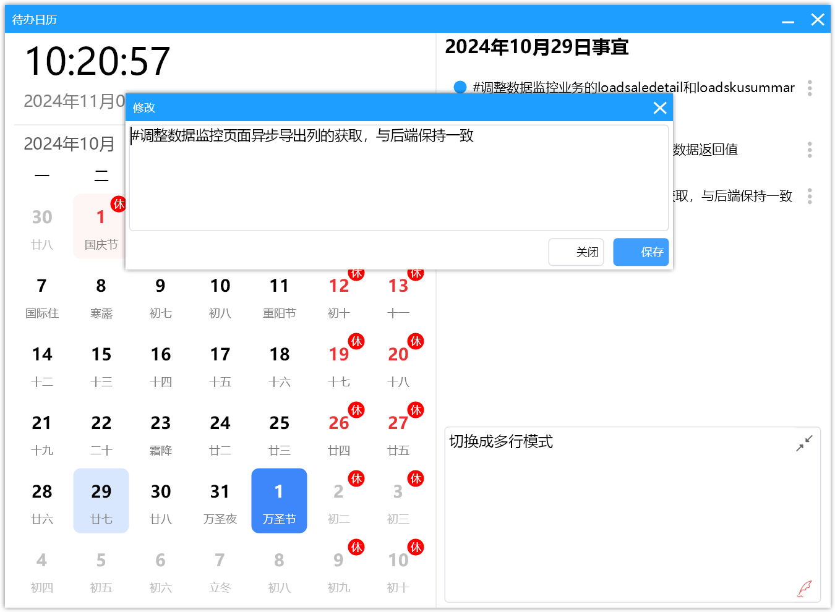This screenshot has height=612, width=835.
Task: Select October 27 廿五 date
Action: click(398, 432)
